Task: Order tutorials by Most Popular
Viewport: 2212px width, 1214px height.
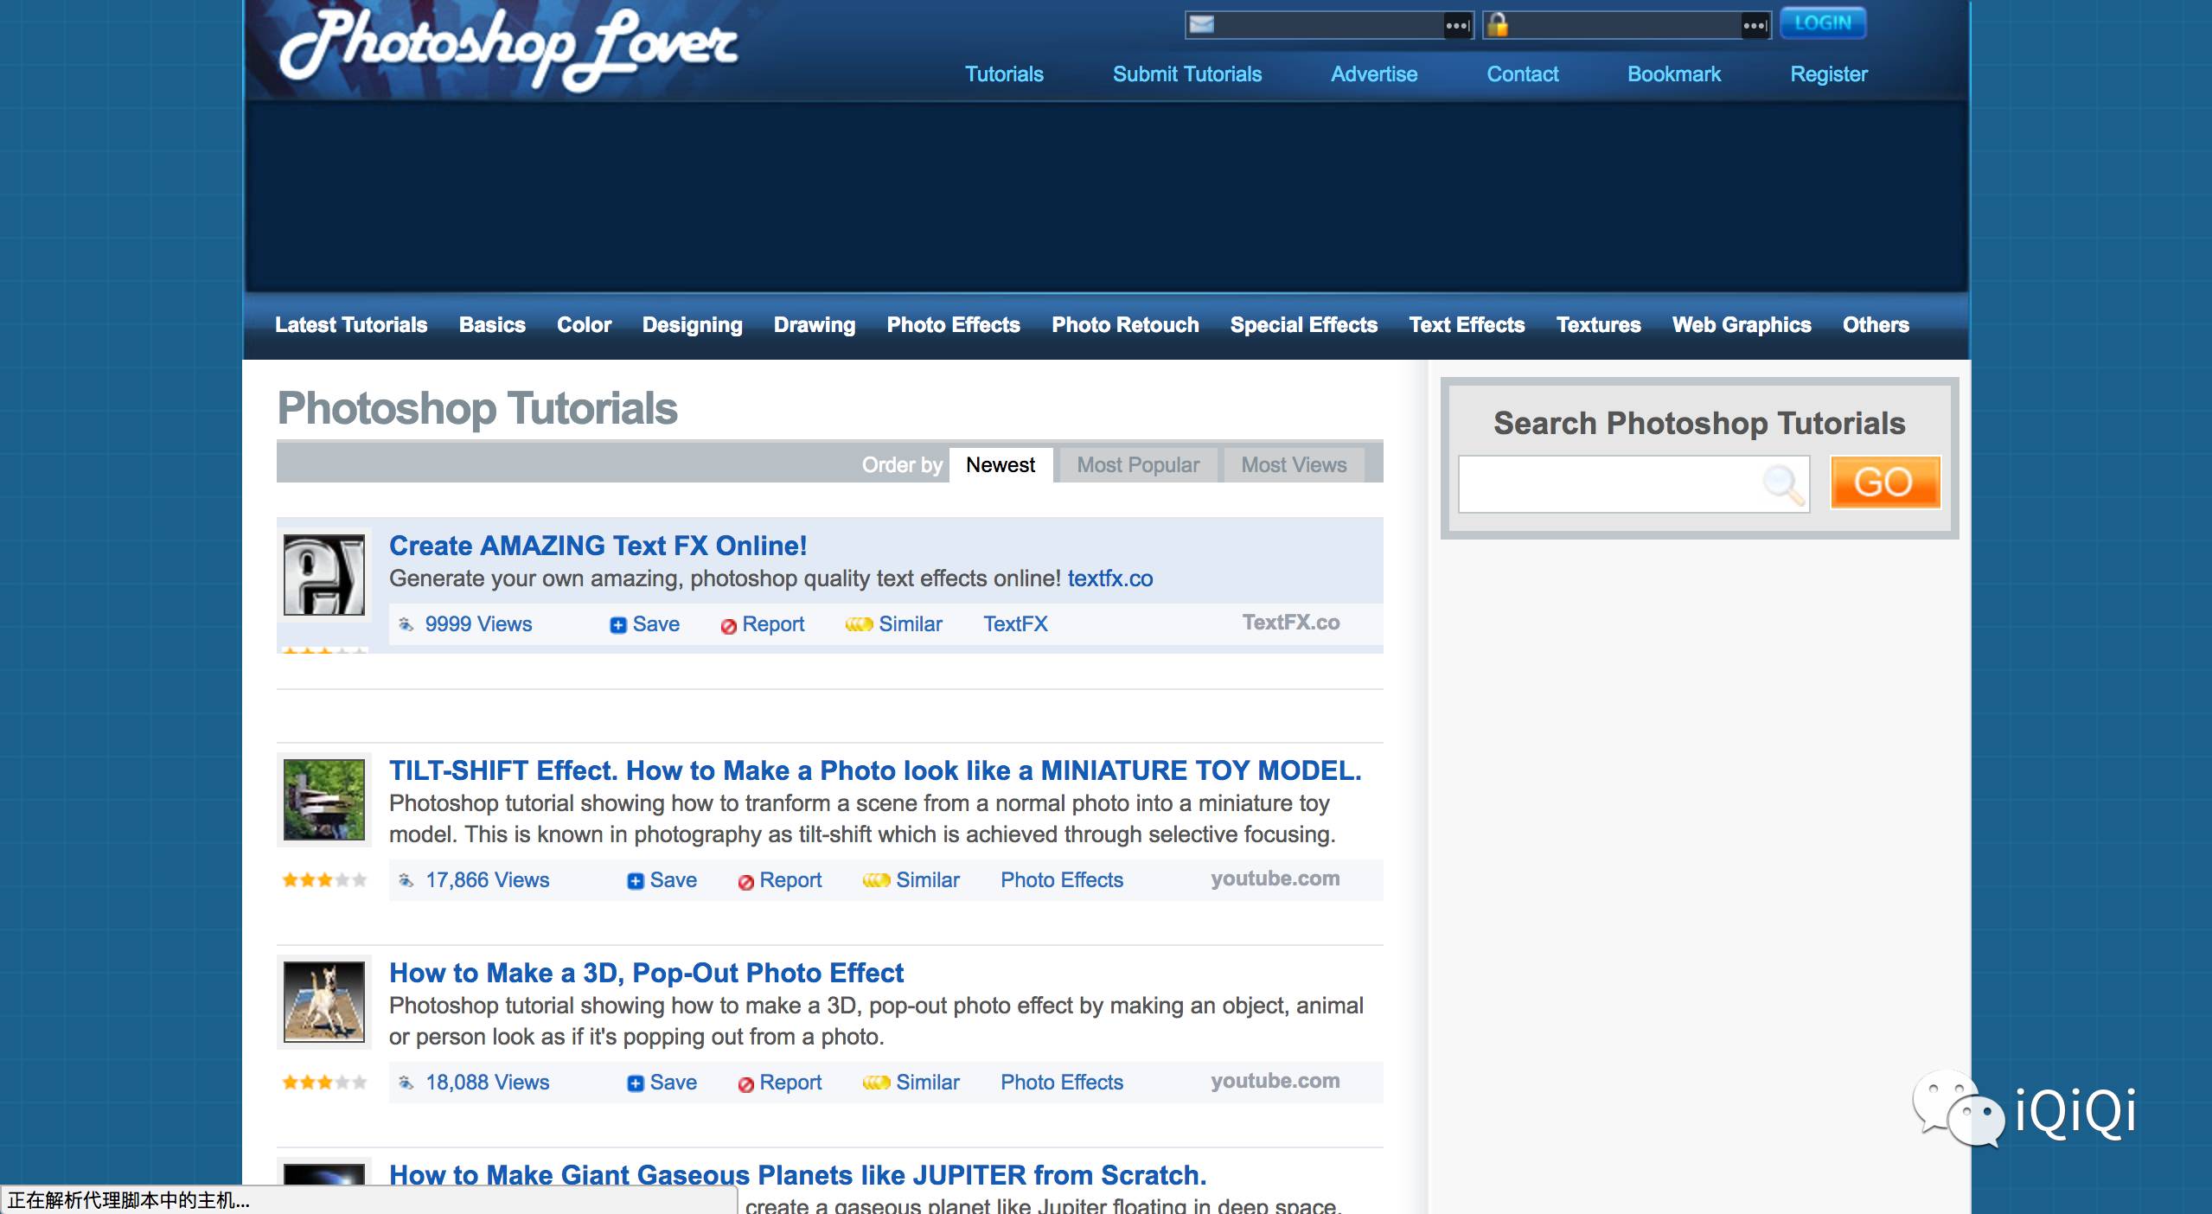Action: [x=1138, y=465]
